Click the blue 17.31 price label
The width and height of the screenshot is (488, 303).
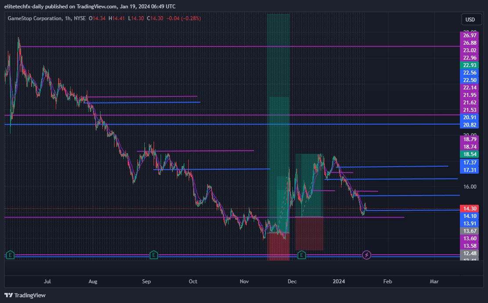click(470, 170)
